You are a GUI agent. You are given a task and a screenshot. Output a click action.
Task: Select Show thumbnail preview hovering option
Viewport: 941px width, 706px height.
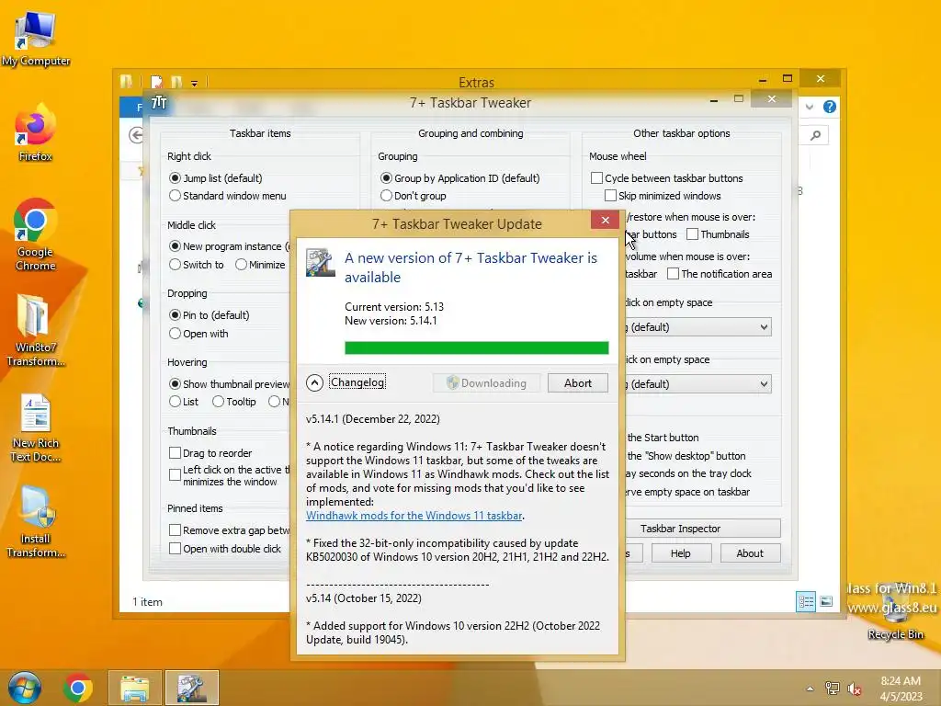(x=175, y=384)
